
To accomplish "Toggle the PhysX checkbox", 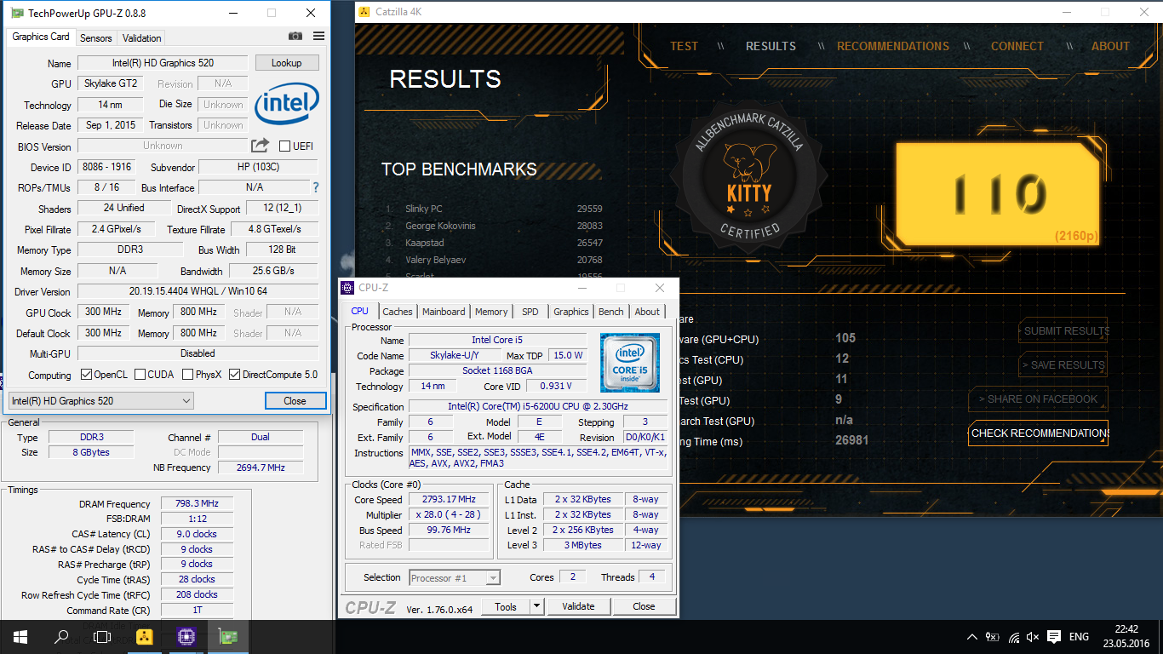I will tap(187, 375).
